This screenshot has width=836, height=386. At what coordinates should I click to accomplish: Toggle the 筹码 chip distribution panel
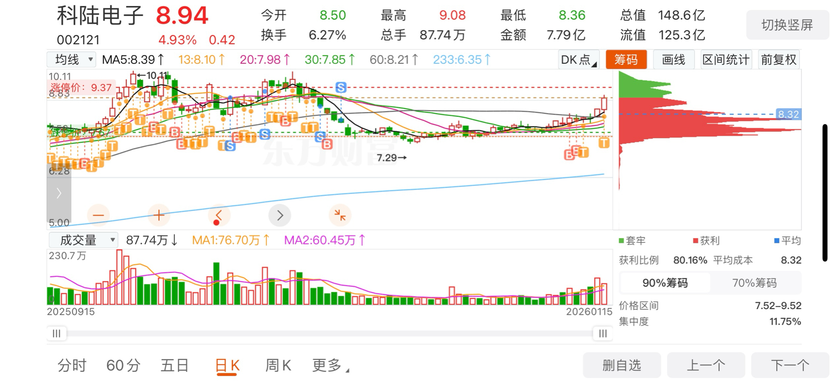(626, 60)
